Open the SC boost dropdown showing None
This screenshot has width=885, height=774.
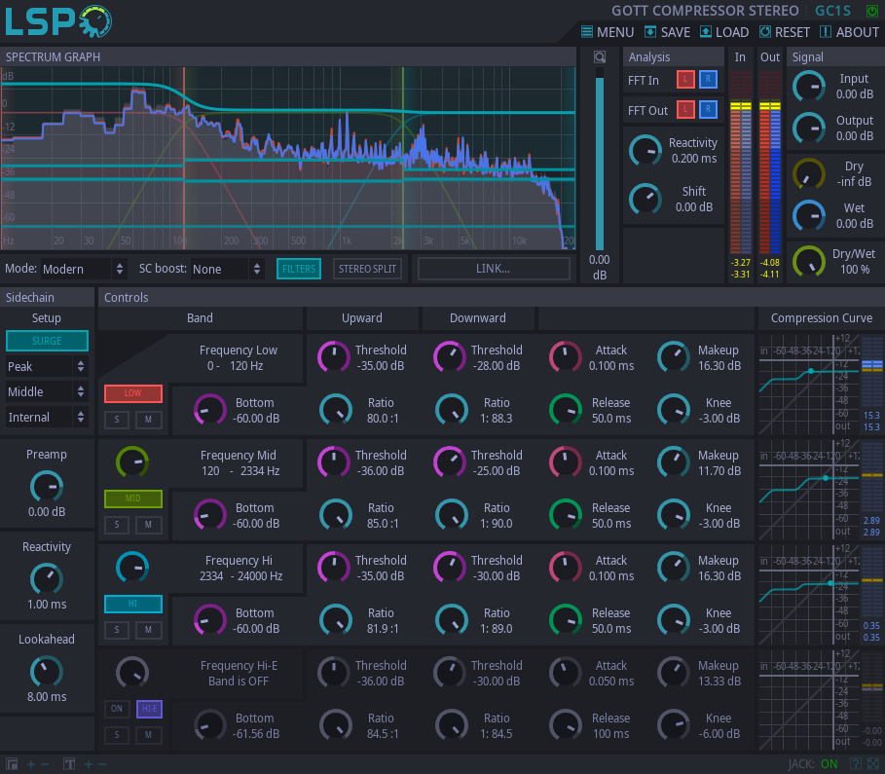pos(227,269)
